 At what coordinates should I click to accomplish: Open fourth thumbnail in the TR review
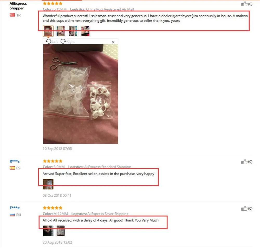(x=85, y=31)
